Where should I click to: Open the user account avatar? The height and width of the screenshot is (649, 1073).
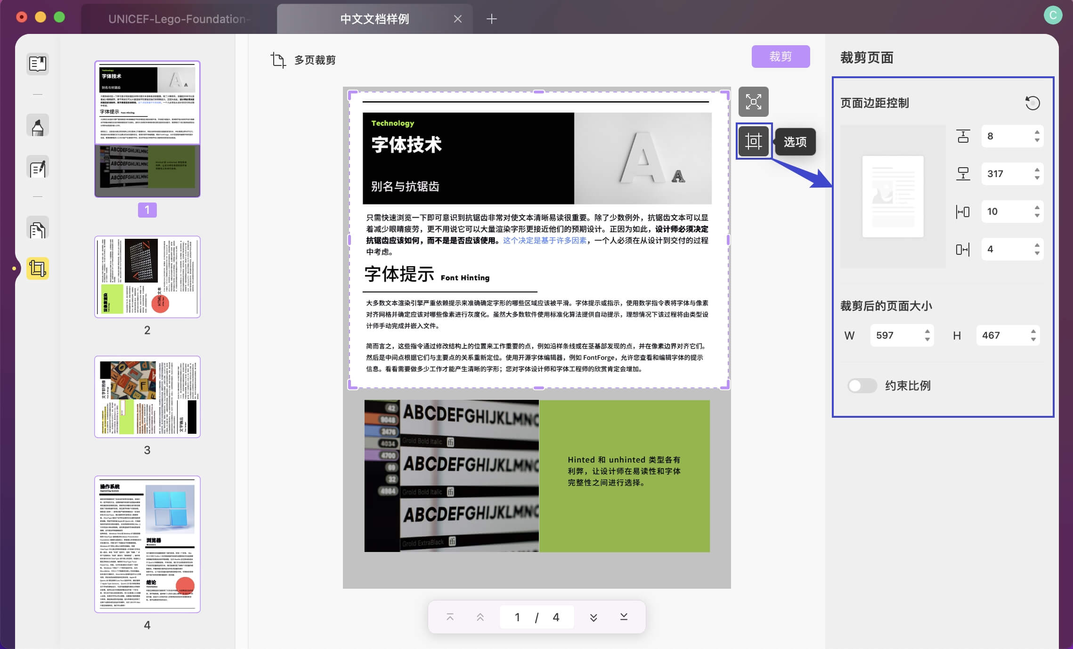pos(1053,16)
